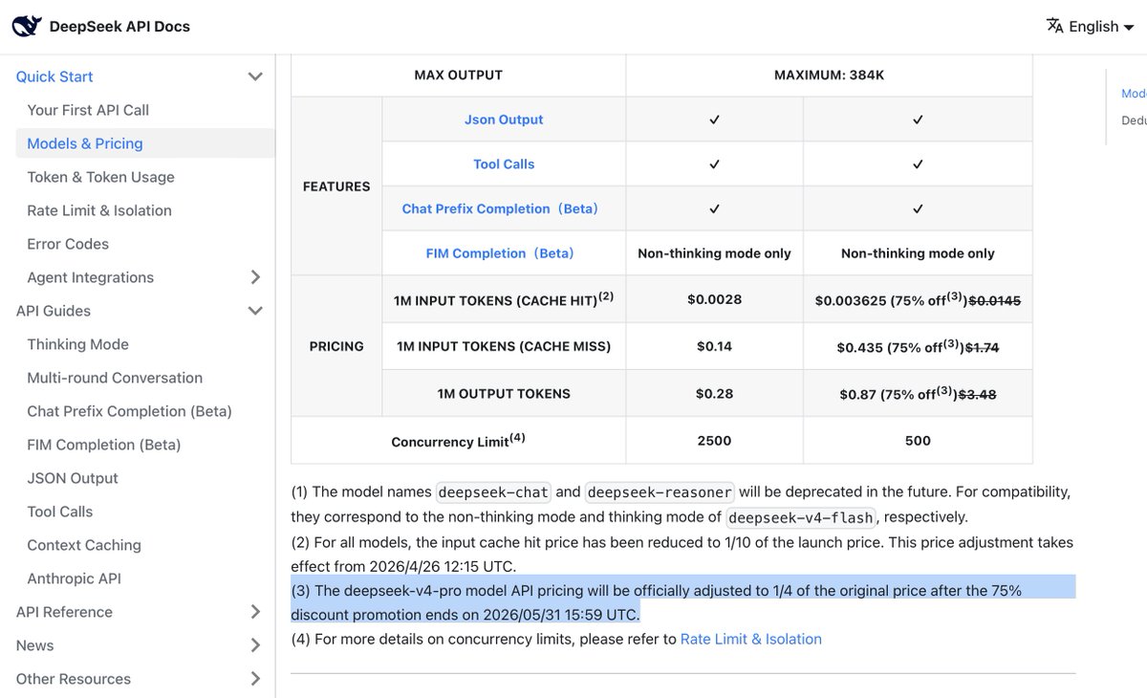This screenshot has height=698, width=1147.
Task: Click the 2500 concurrency value
Action: 715,441
